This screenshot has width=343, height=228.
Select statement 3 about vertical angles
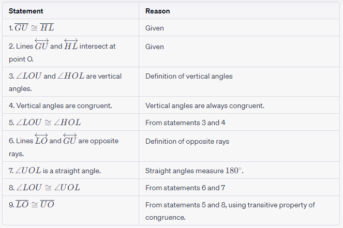[65, 82]
